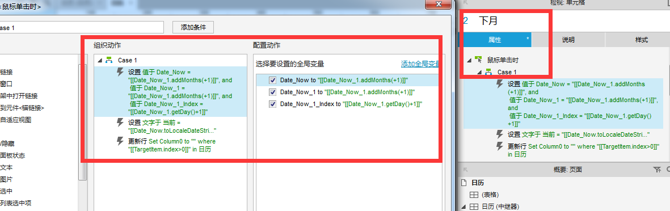
Task: Click the 日历 page icon in outline
Action: point(463,183)
